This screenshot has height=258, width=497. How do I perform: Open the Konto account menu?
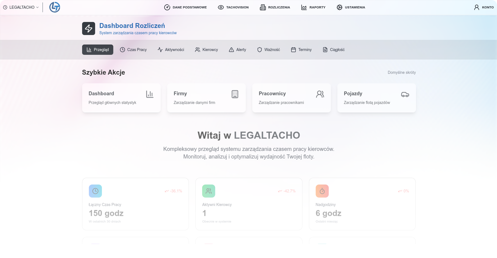pyautogui.click(x=484, y=7)
